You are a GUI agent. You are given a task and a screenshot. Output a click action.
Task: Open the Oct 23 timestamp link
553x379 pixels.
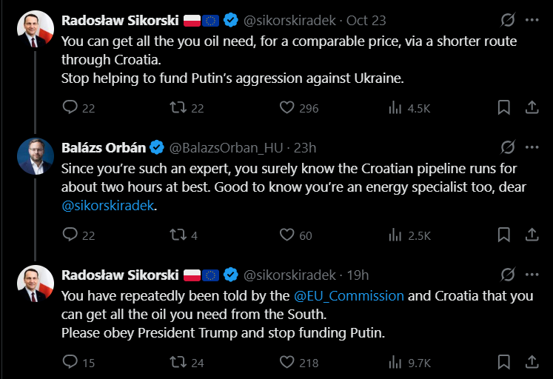tap(366, 20)
